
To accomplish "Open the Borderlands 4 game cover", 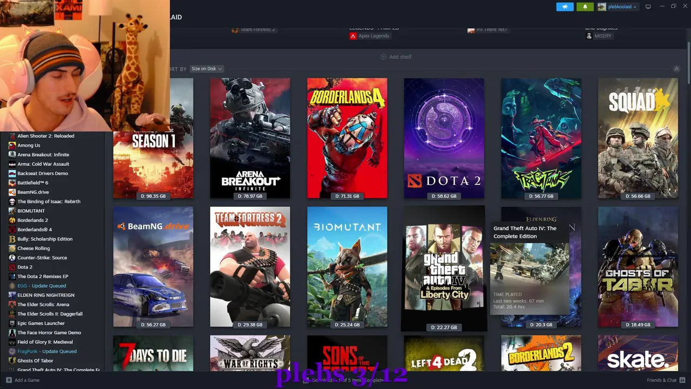I will tap(347, 138).
